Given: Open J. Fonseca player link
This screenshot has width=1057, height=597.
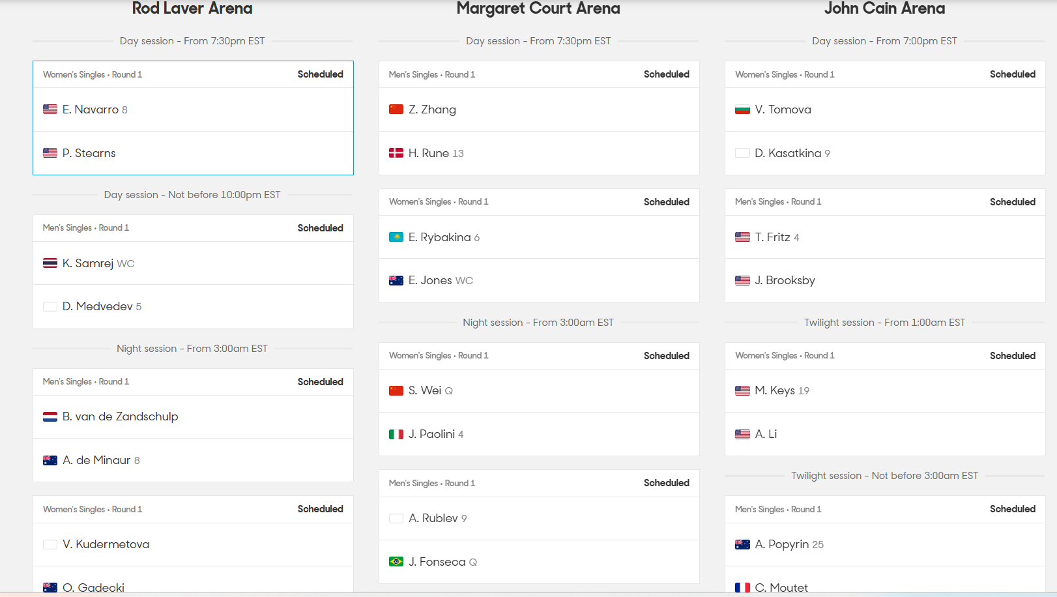Looking at the screenshot, I should tap(437, 562).
